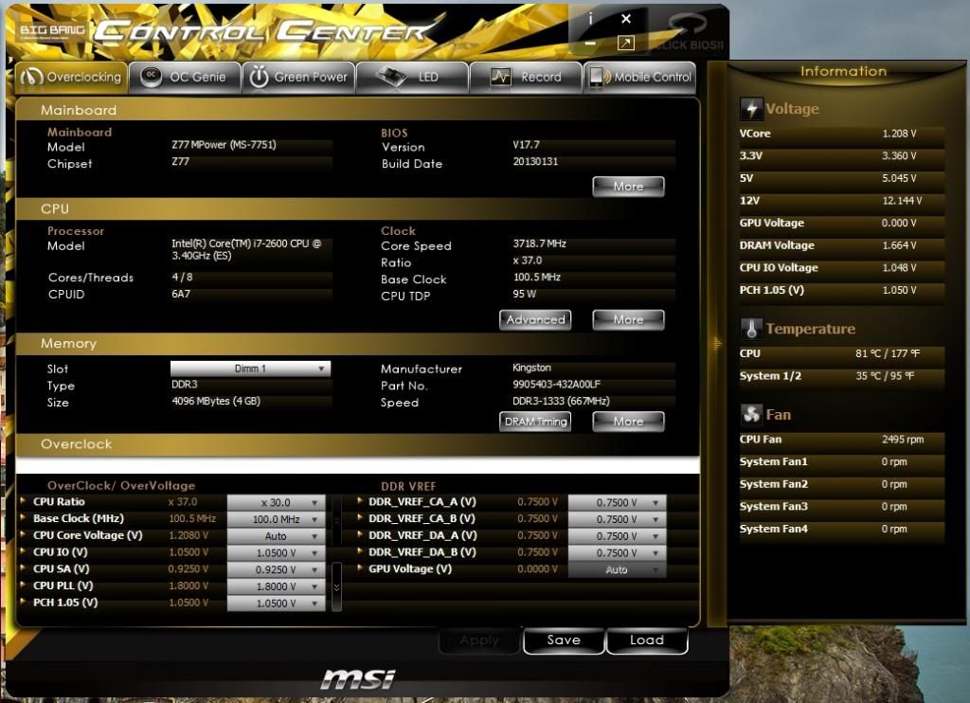Click the arrow marker beside Base Clock (MHz)
The image size is (970, 703).
[24, 517]
